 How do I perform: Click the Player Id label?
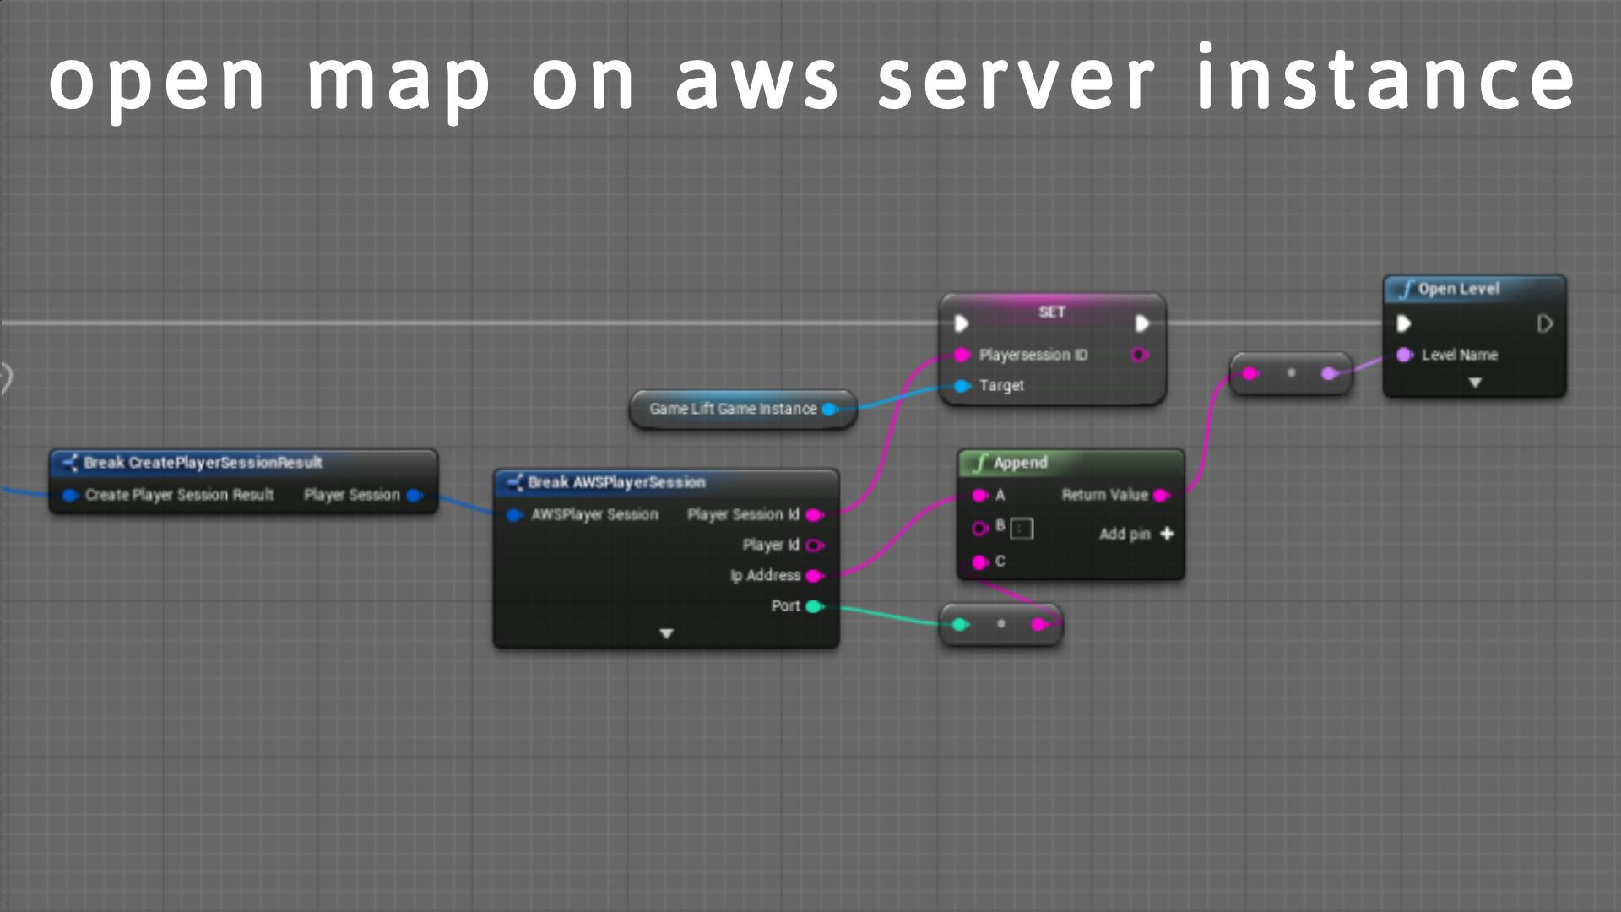coord(771,546)
